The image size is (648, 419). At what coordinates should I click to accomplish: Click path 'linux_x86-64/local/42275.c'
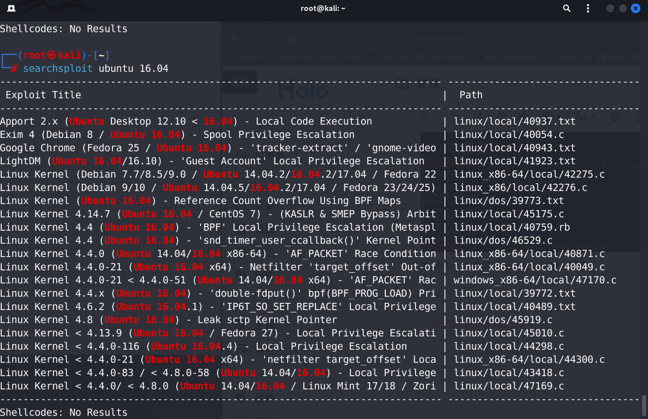[529, 174]
